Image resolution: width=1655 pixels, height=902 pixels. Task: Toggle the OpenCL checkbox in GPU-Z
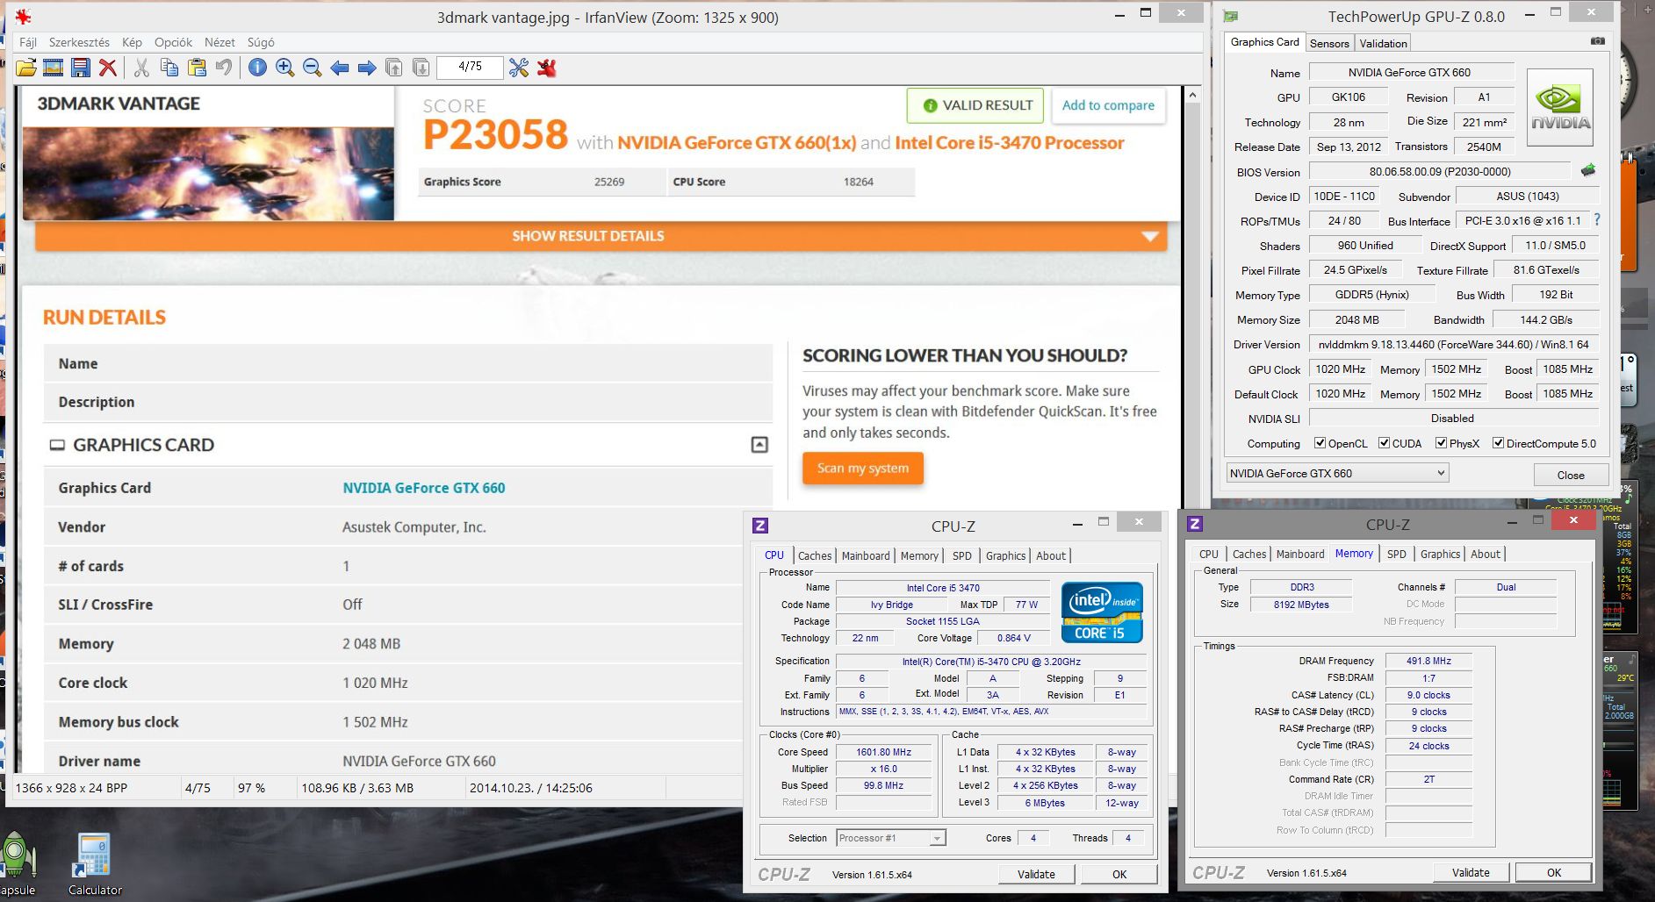[x=1320, y=443]
